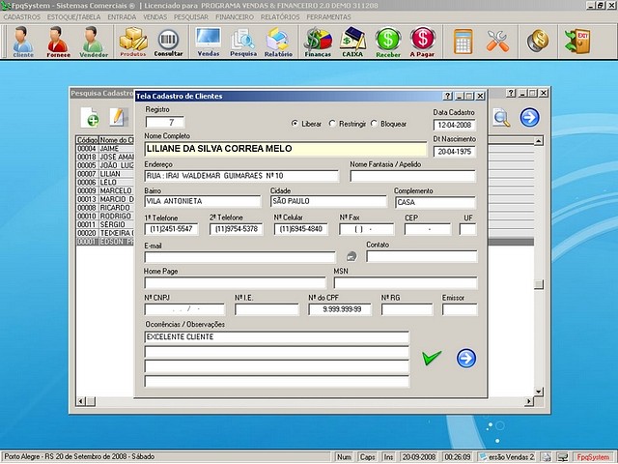618x464 pixels.
Task: Select the Liberar radio option
Action: click(x=295, y=124)
